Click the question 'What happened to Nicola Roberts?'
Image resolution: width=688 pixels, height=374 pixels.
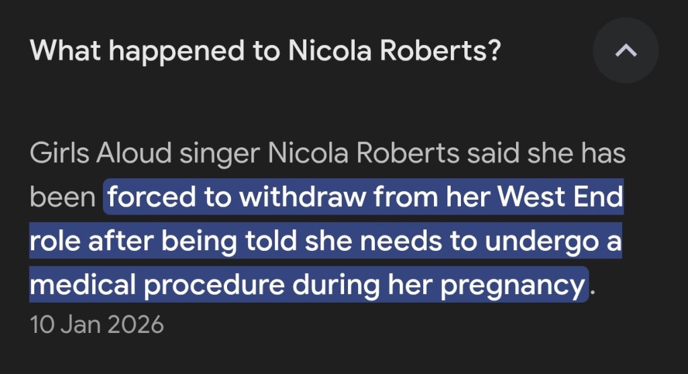point(265,51)
